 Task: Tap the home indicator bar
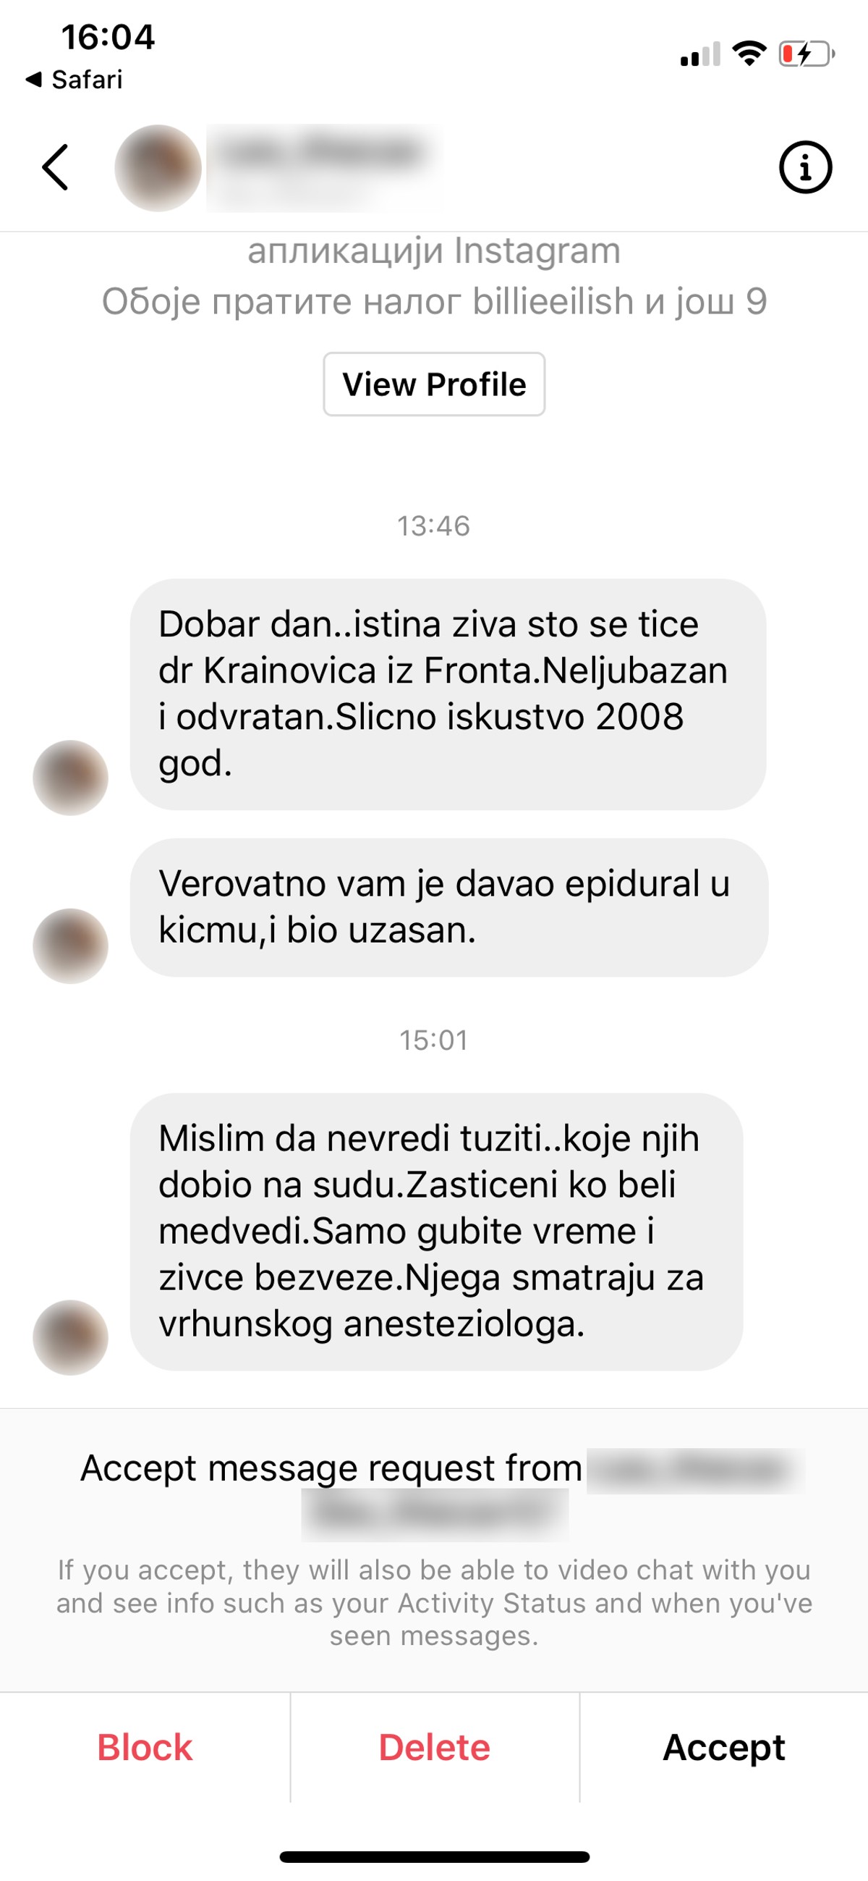pyautogui.click(x=434, y=1857)
